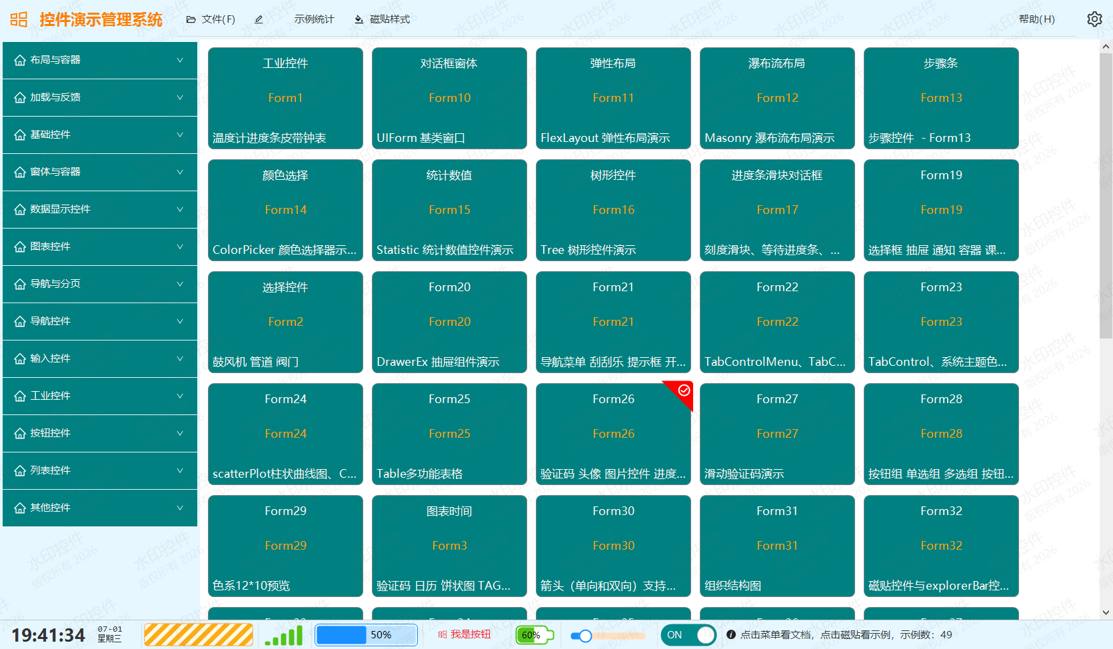The image size is (1113, 649).
Task: Open the 瀑布流布局 Form12 tile
Action: (777, 98)
